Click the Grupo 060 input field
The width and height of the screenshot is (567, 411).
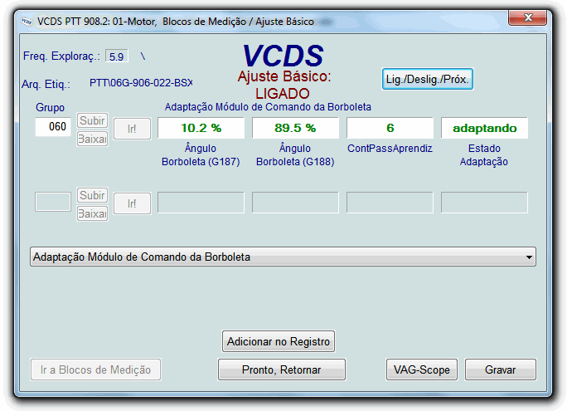tap(53, 127)
